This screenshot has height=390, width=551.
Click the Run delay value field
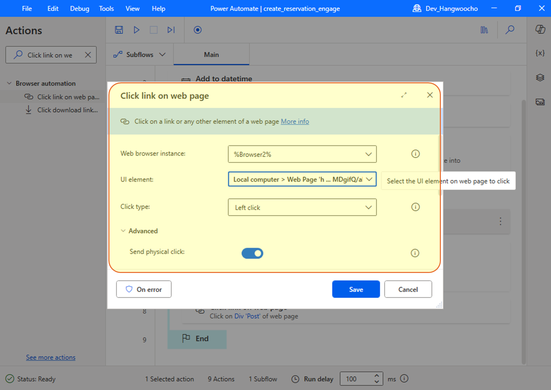[x=356, y=379]
